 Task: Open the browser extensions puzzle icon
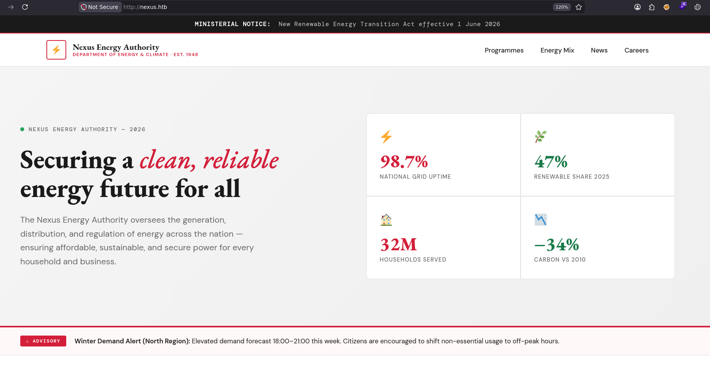[x=652, y=7]
